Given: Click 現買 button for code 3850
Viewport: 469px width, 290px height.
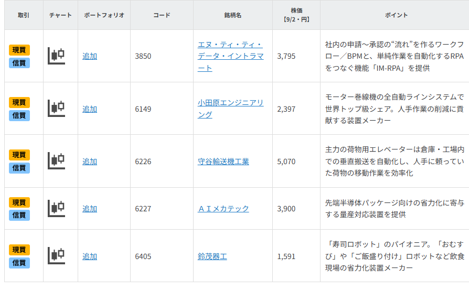Looking at the screenshot, I should click(x=19, y=50).
